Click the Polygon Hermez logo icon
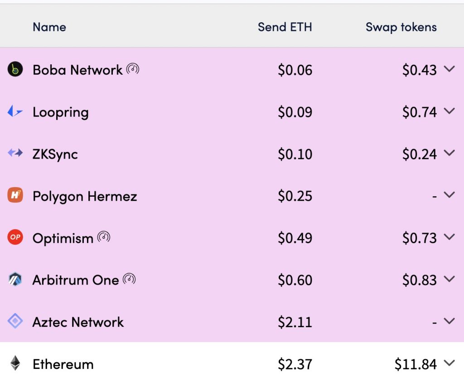Viewport: 464px width, 382px height. [15, 195]
